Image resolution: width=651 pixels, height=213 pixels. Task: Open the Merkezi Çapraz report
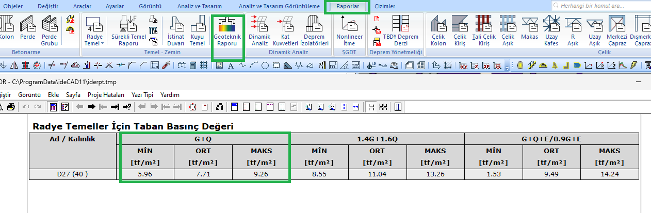tap(617, 31)
